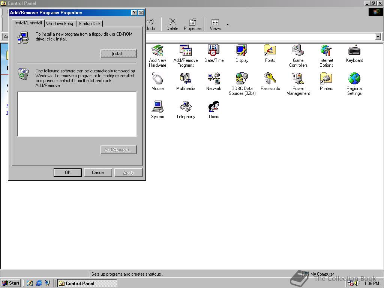The width and height of the screenshot is (384, 288).
Task: Click the 1:06 PM clock in taskbar
Action: pos(372,283)
